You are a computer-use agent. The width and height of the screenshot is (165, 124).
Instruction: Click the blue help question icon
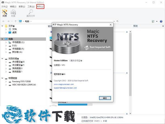[x=161, y=21]
